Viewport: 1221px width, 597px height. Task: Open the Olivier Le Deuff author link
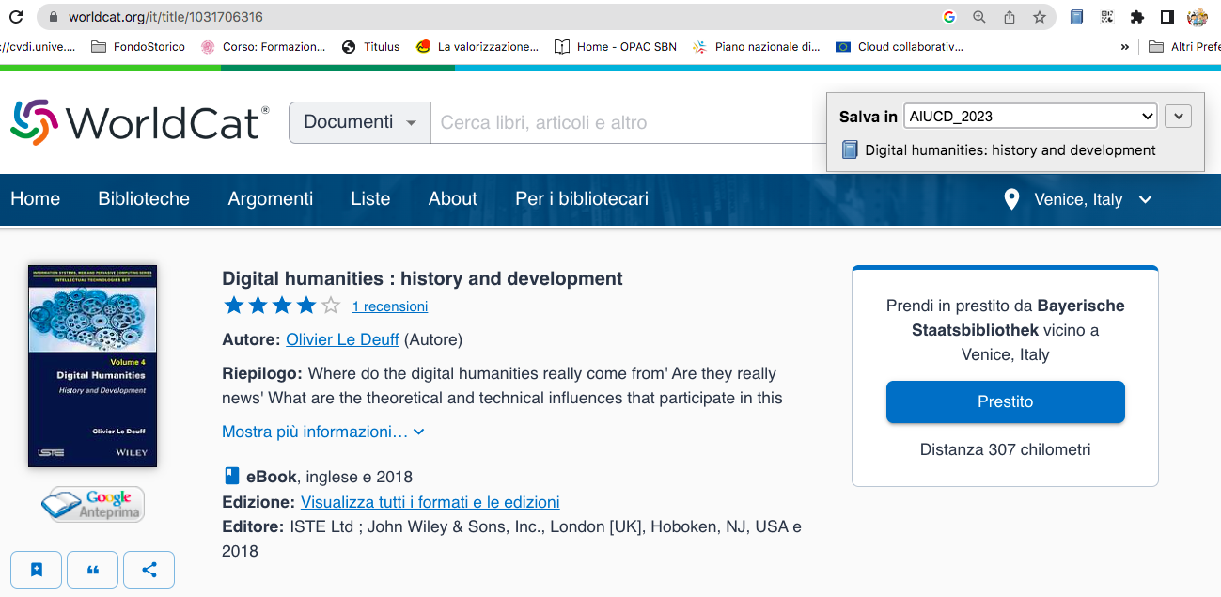tap(342, 339)
